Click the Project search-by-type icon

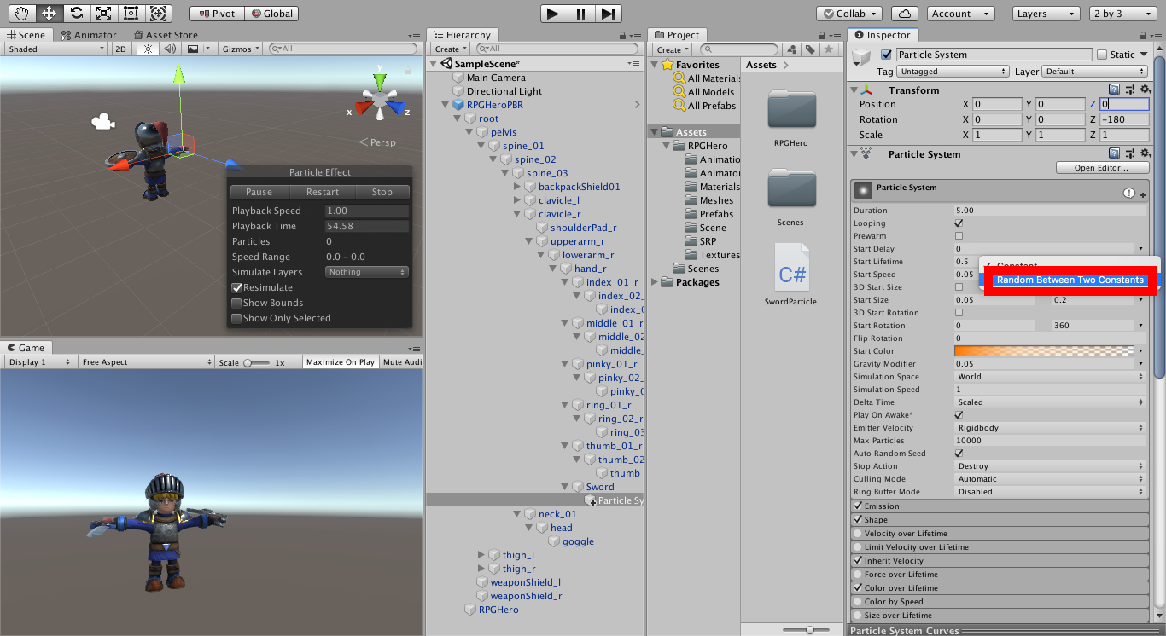793,49
